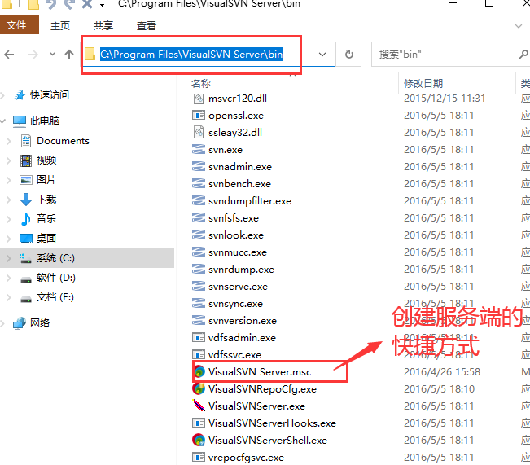Select the file named svnserve.exe
The image size is (530, 465).
tap(238, 287)
